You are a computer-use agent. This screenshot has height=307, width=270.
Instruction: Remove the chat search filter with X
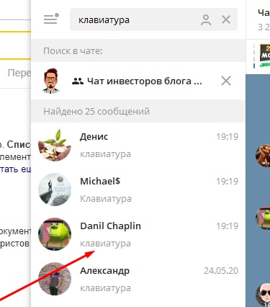pyautogui.click(x=226, y=81)
